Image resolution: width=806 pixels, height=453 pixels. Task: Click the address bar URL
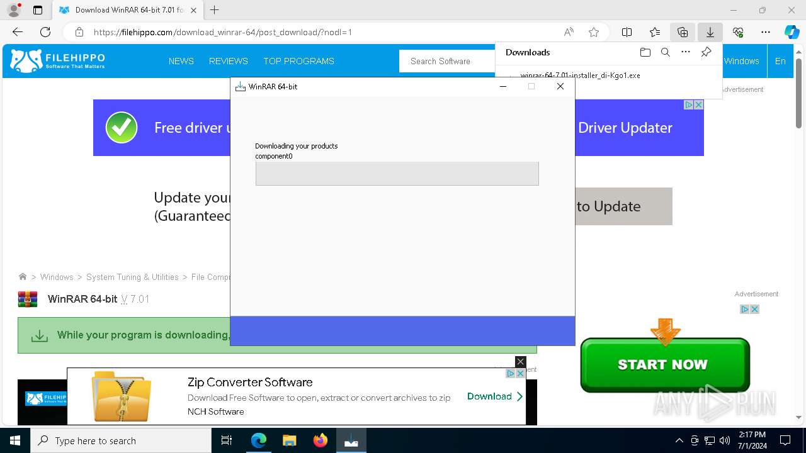(223, 32)
